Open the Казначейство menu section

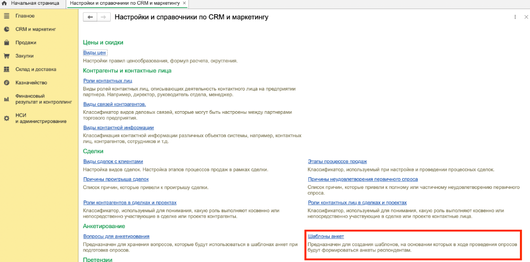(x=31, y=83)
